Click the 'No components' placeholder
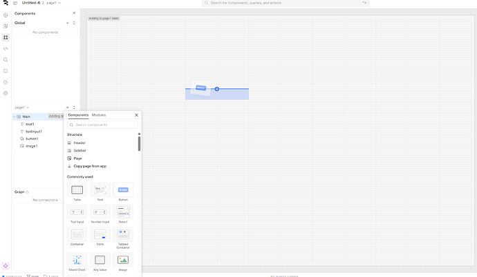The height and width of the screenshot is (277, 477). tap(45, 32)
